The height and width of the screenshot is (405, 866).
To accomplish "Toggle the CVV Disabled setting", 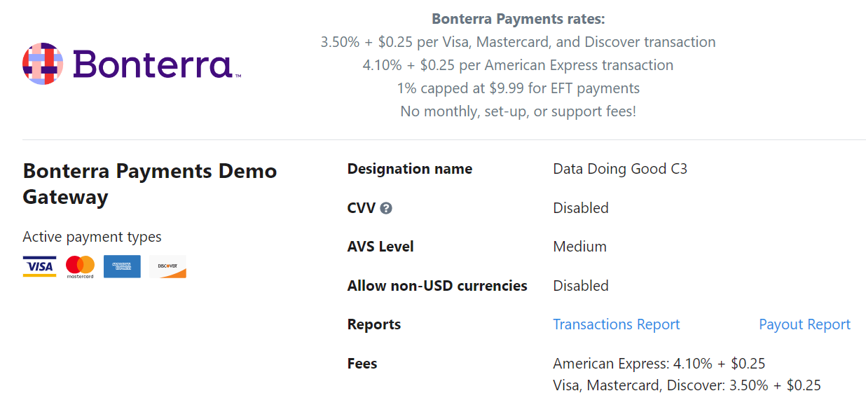I will pos(580,207).
